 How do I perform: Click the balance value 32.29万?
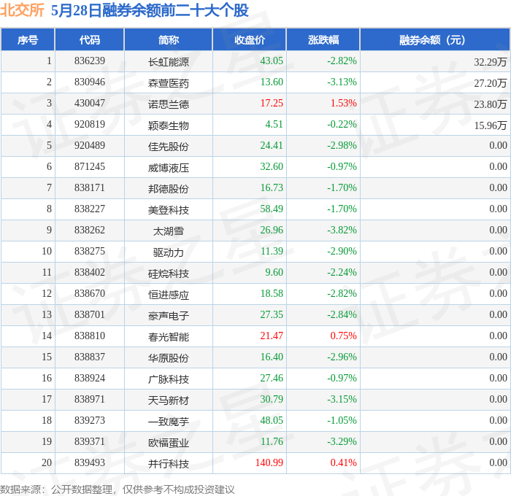point(491,62)
